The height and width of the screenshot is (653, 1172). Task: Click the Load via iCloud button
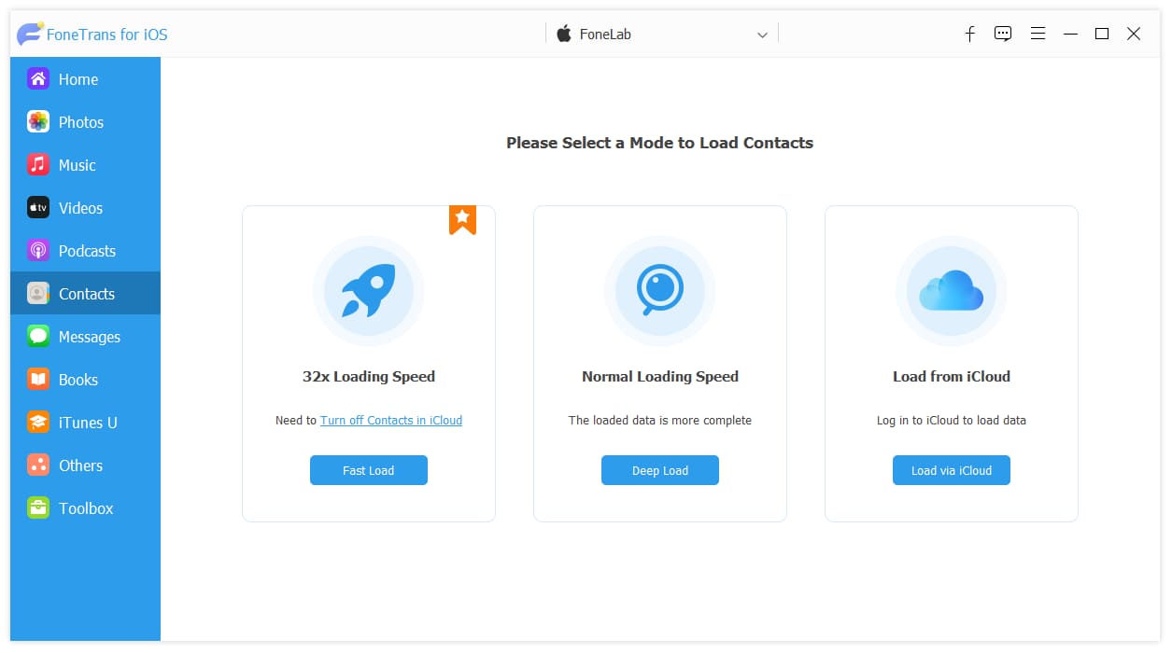[952, 470]
